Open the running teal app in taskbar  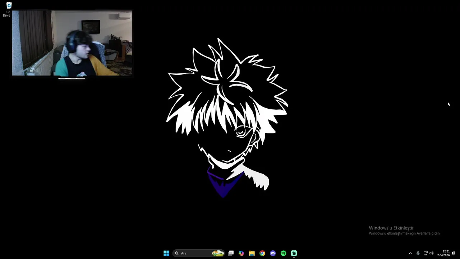tap(294, 253)
